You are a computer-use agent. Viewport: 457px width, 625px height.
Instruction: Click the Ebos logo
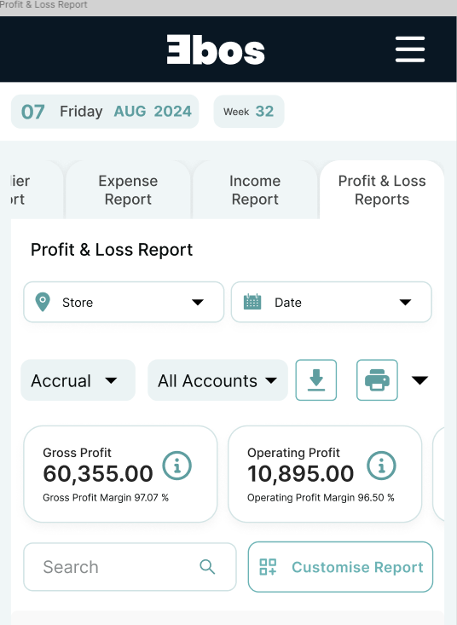pos(216,49)
